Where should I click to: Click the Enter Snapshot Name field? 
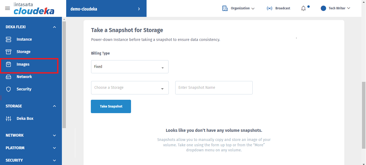tap(214, 88)
